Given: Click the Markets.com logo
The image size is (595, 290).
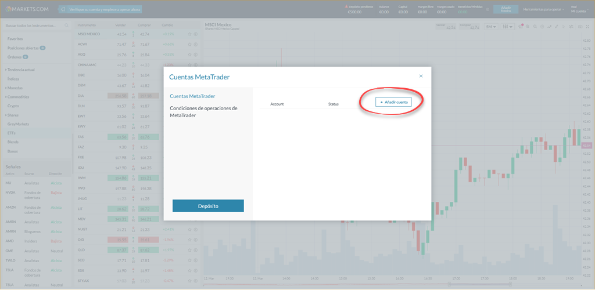Looking at the screenshot, I should click(28, 9).
